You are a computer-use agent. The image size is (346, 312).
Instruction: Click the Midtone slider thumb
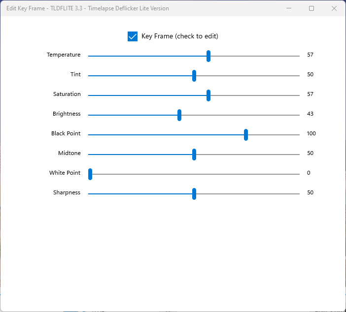tap(194, 155)
